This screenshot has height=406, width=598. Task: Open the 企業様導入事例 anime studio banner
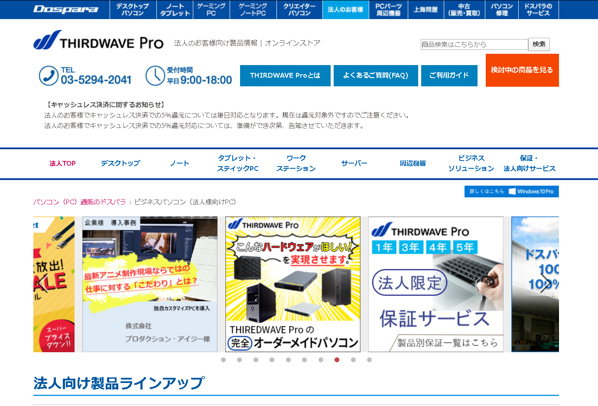[x=150, y=285]
